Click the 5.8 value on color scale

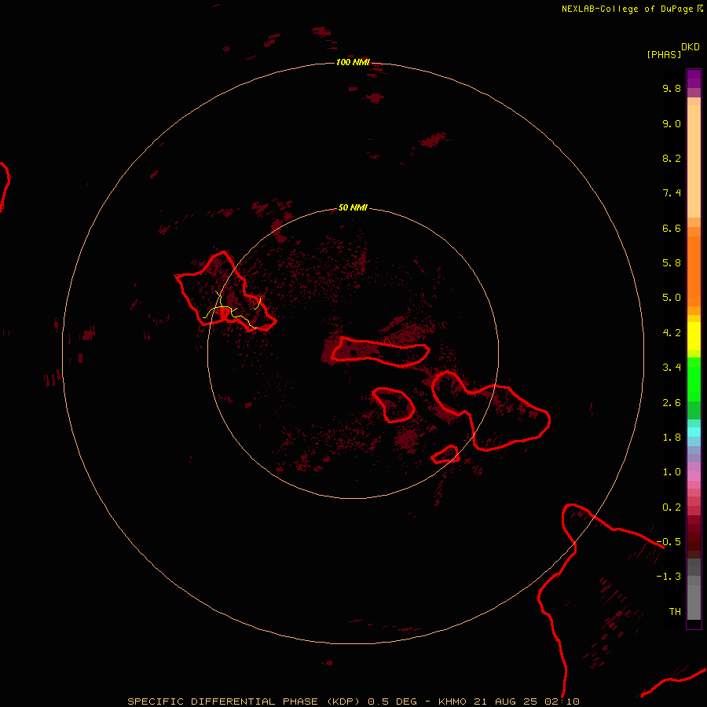tap(672, 263)
